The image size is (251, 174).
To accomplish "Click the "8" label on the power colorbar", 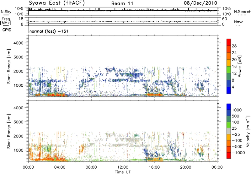I will tap(233, 80).
